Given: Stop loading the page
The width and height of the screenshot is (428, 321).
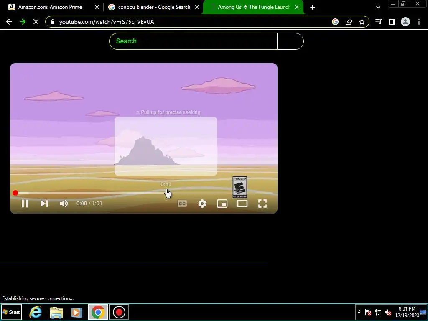Looking at the screenshot, I should (36, 22).
